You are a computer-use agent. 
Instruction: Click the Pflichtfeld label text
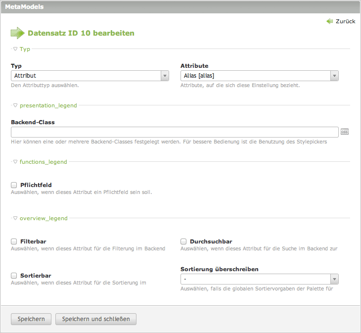coord(36,185)
